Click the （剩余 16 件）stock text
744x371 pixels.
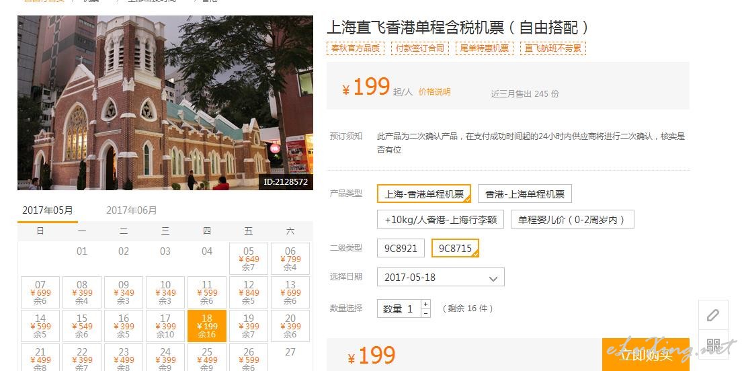coord(467,309)
